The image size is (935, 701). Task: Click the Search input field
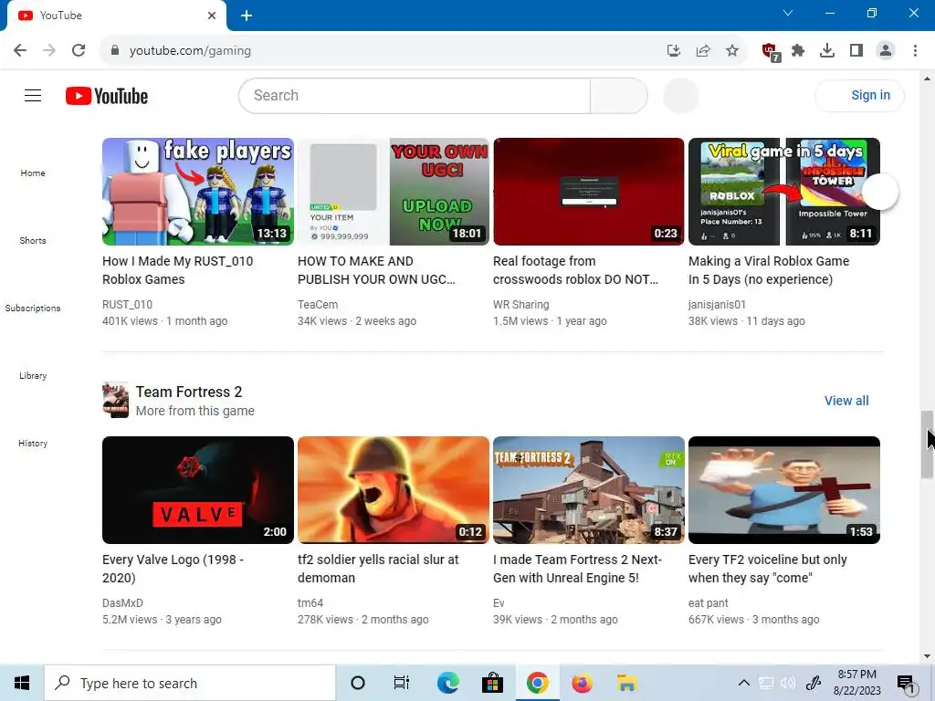tap(415, 95)
